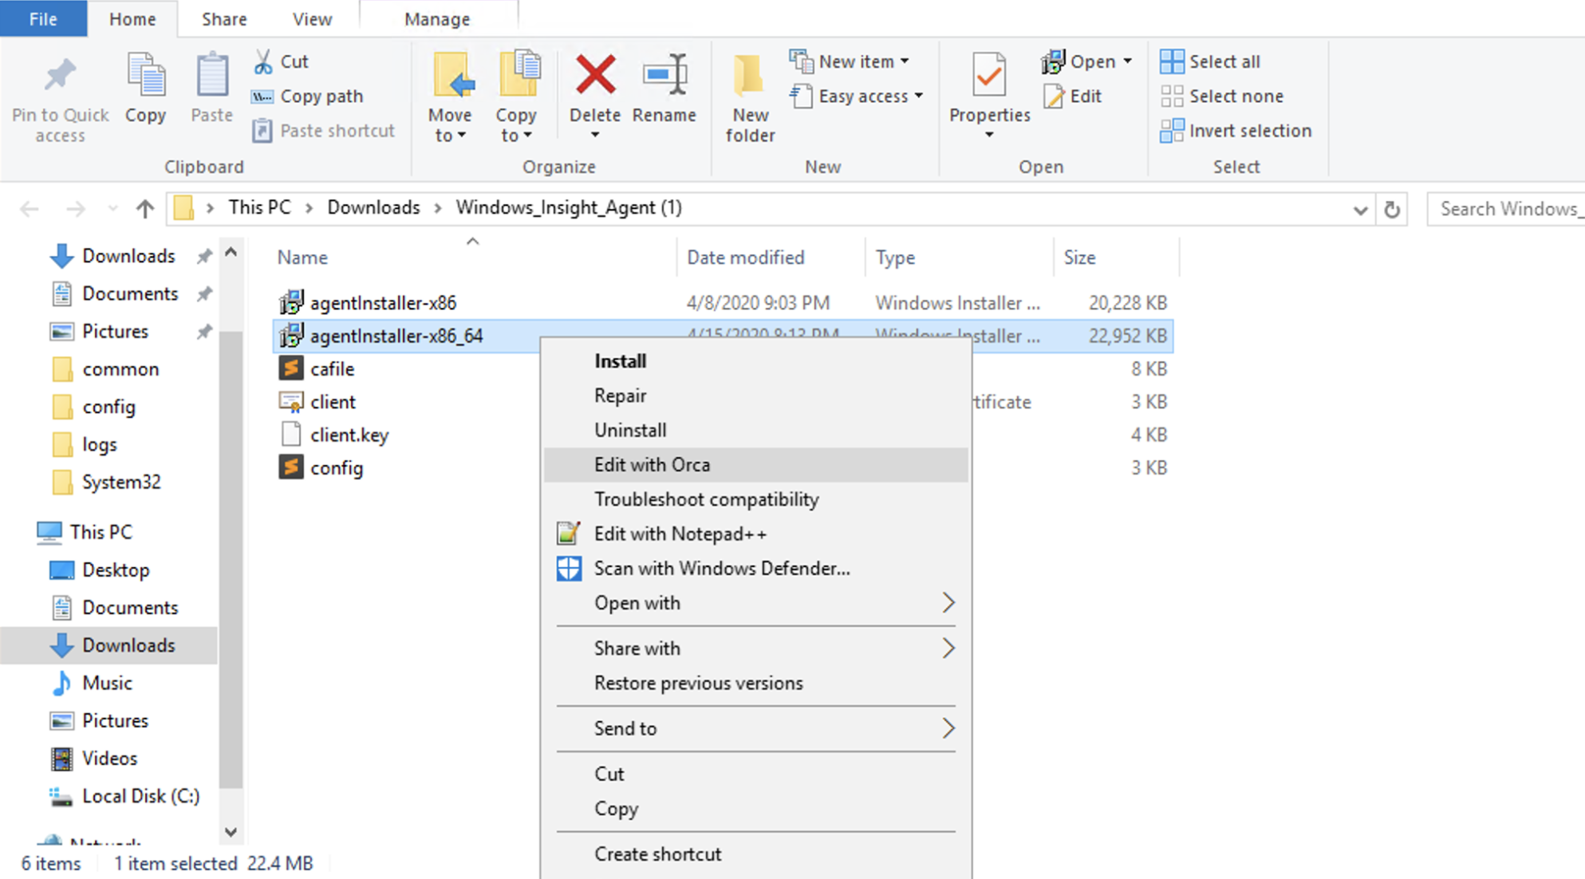
Task: Click the Copy path icon
Action: (x=262, y=97)
